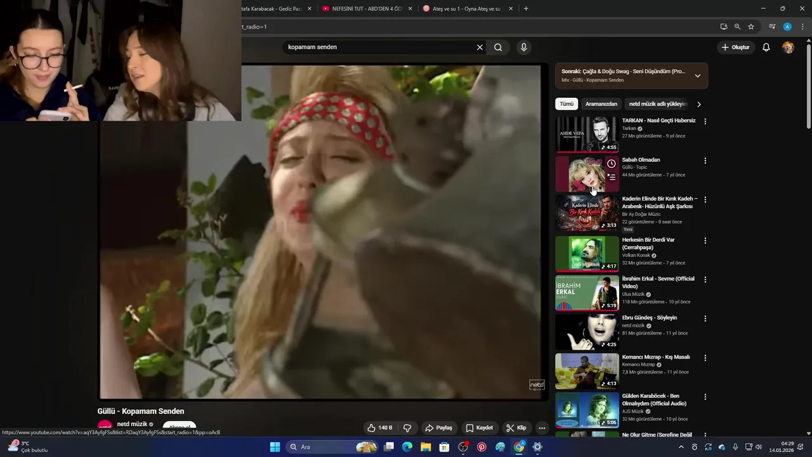
Task: Open options for Gülden Karaböcek - Ben Olmalıydım
Action: (705, 397)
